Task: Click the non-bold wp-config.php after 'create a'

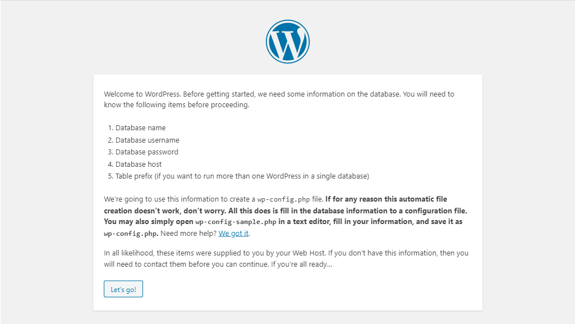Action: coord(283,199)
